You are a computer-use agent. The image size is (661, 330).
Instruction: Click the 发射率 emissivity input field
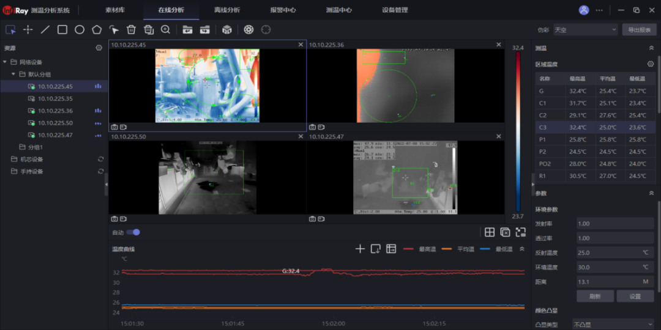[x=614, y=224]
